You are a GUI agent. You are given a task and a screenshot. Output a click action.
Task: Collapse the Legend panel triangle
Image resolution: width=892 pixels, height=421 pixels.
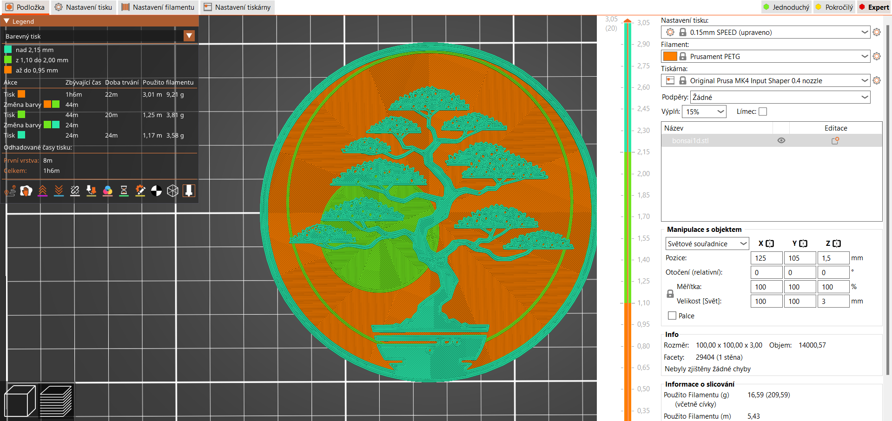7,21
